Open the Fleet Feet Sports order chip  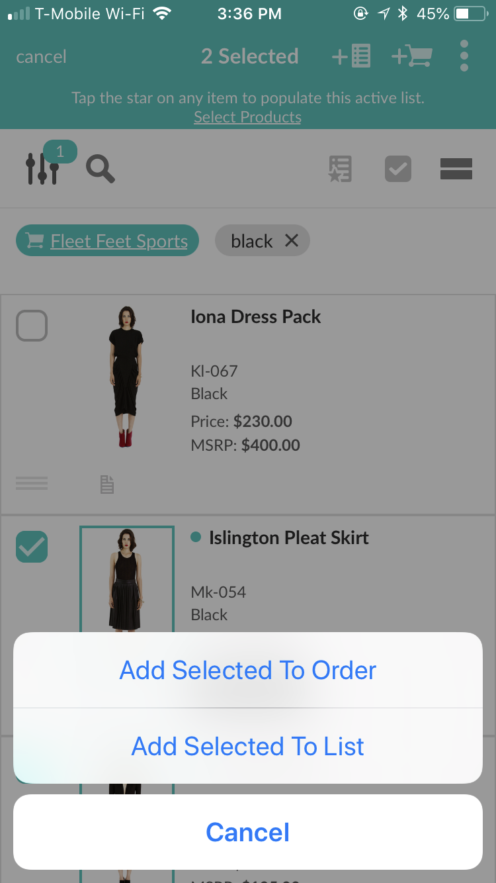(107, 241)
